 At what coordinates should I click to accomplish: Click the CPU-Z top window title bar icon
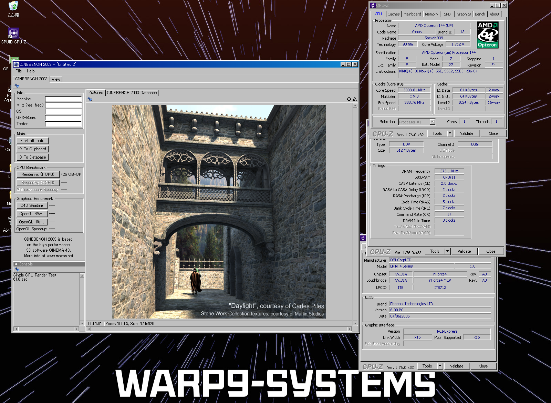(x=373, y=6)
